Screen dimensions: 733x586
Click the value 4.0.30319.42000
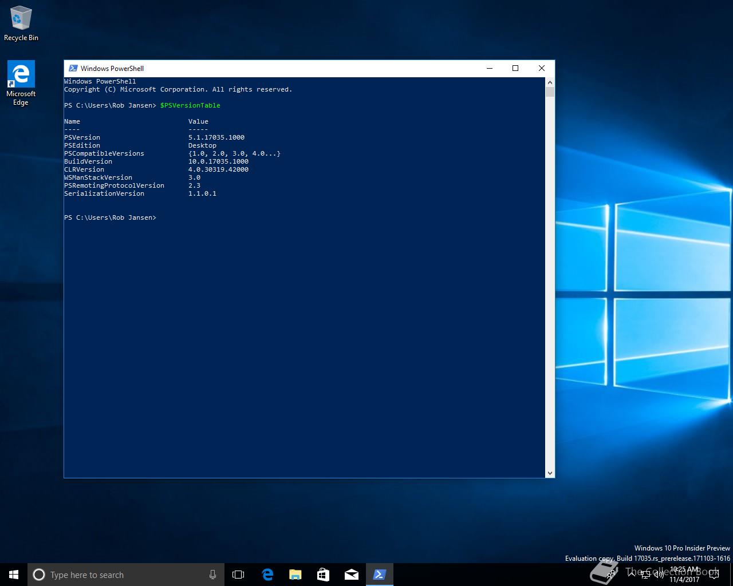218,169
